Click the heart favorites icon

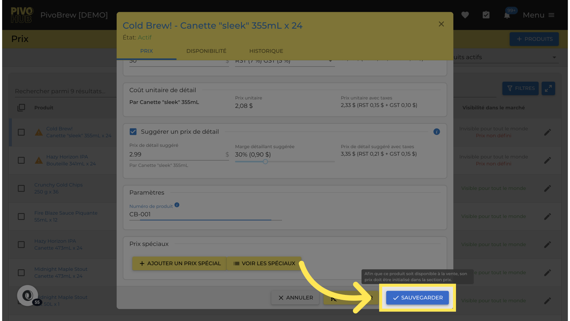[x=465, y=15]
